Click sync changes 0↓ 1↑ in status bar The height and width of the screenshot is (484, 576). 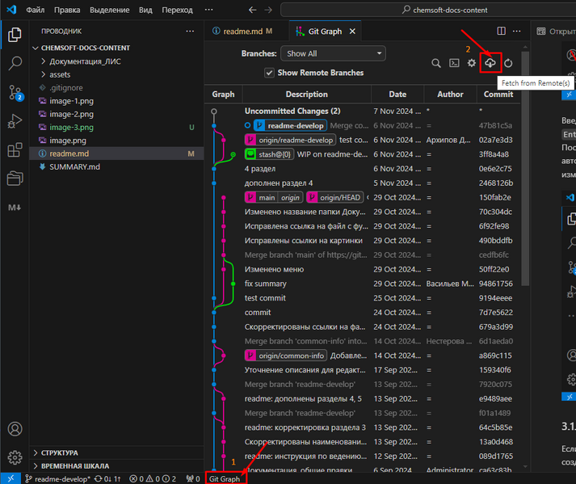point(107,479)
